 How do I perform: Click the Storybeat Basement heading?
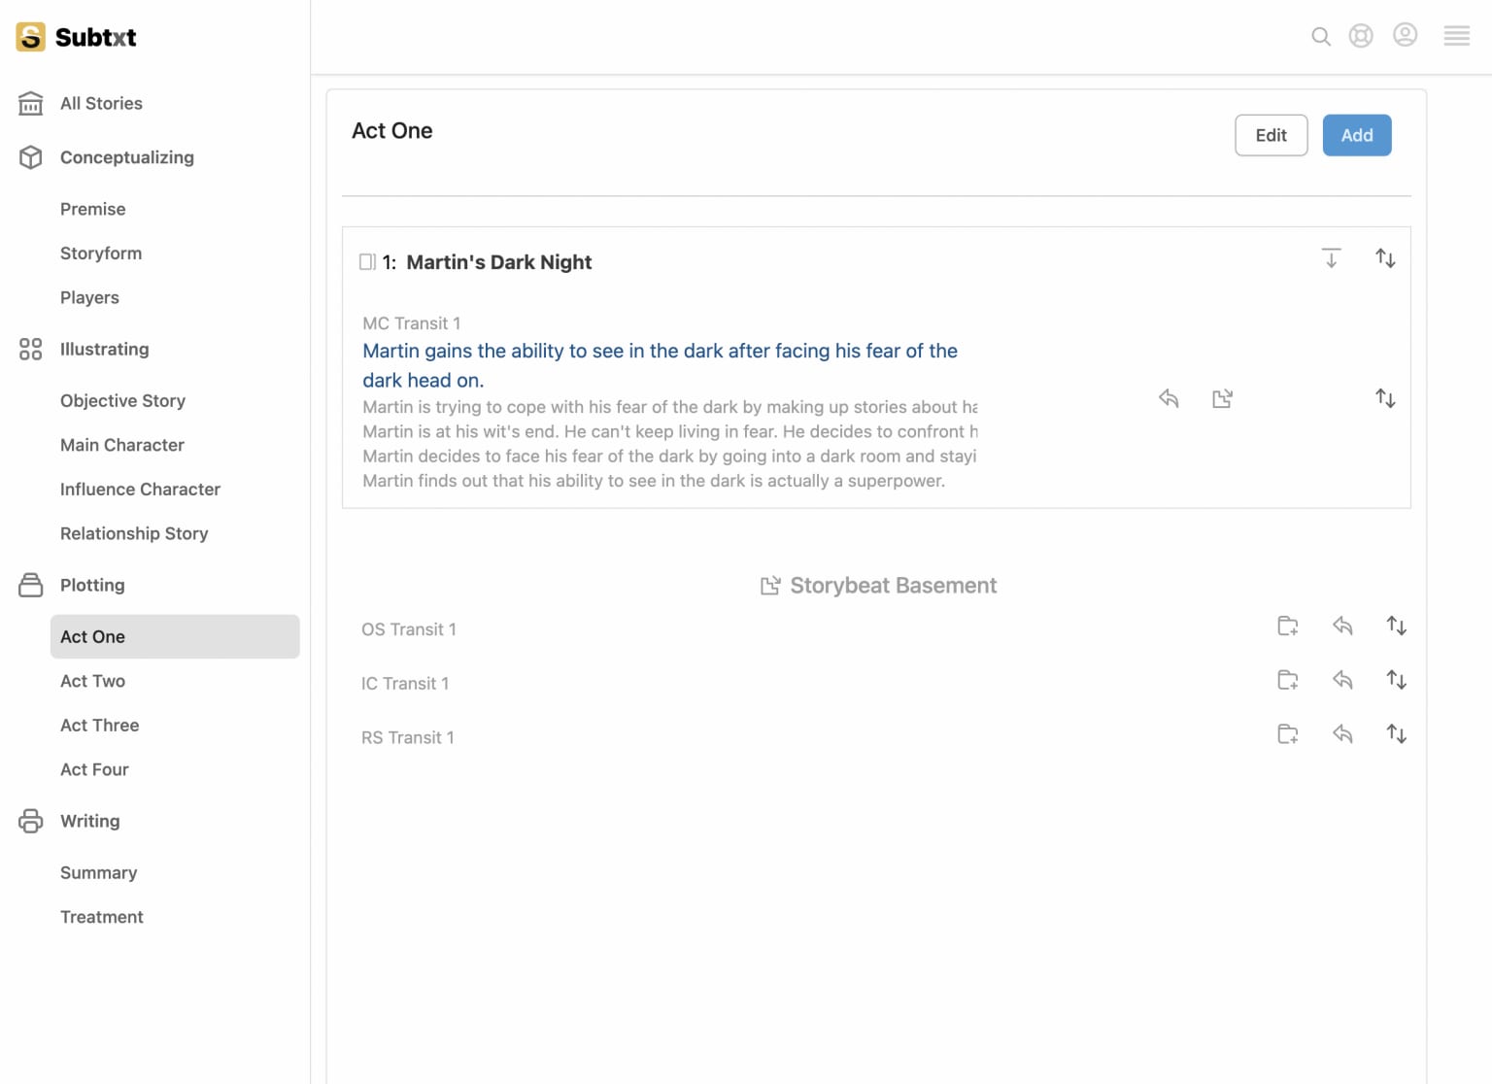[893, 586]
